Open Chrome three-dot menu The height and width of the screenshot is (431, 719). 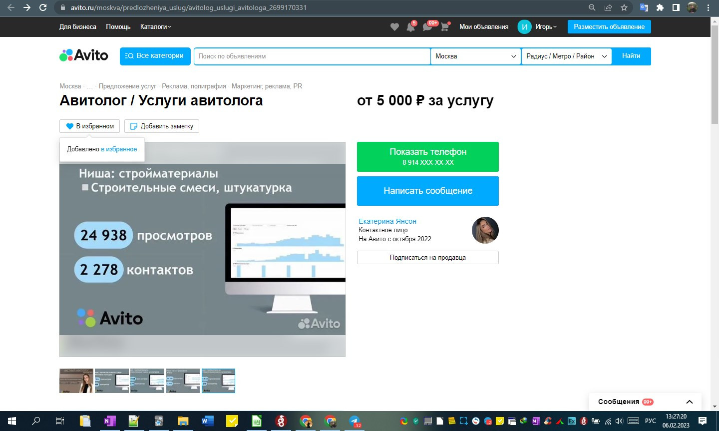click(708, 7)
